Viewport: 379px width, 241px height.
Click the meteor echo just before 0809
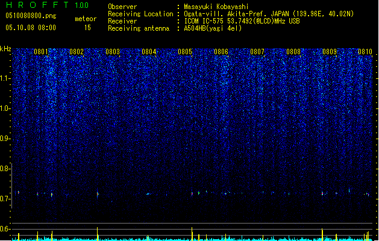click(322, 193)
